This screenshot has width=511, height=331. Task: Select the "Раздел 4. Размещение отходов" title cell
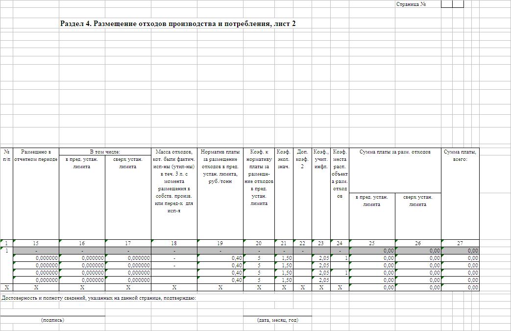(178, 24)
